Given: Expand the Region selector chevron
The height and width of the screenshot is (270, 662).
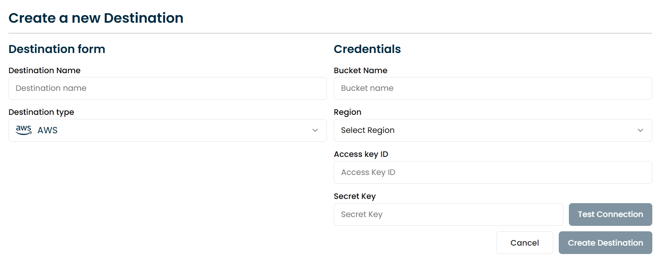Looking at the screenshot, I should (640, 130).
